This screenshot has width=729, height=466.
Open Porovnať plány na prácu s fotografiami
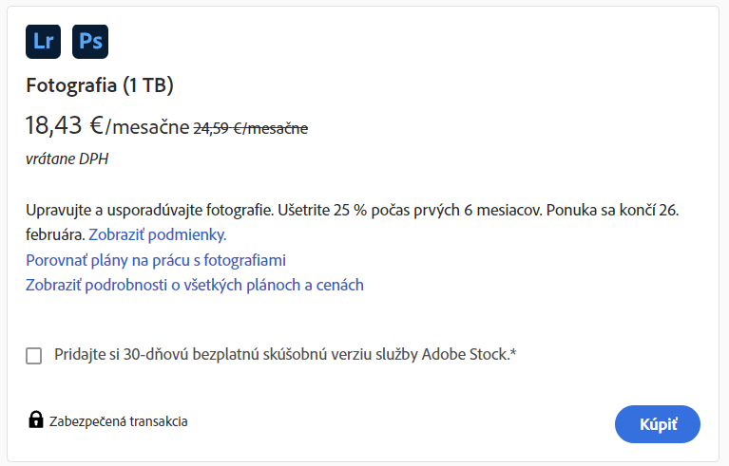(156, 259)
